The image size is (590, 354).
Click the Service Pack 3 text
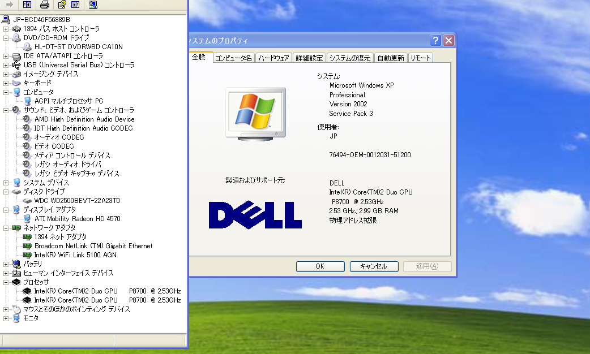350,114
